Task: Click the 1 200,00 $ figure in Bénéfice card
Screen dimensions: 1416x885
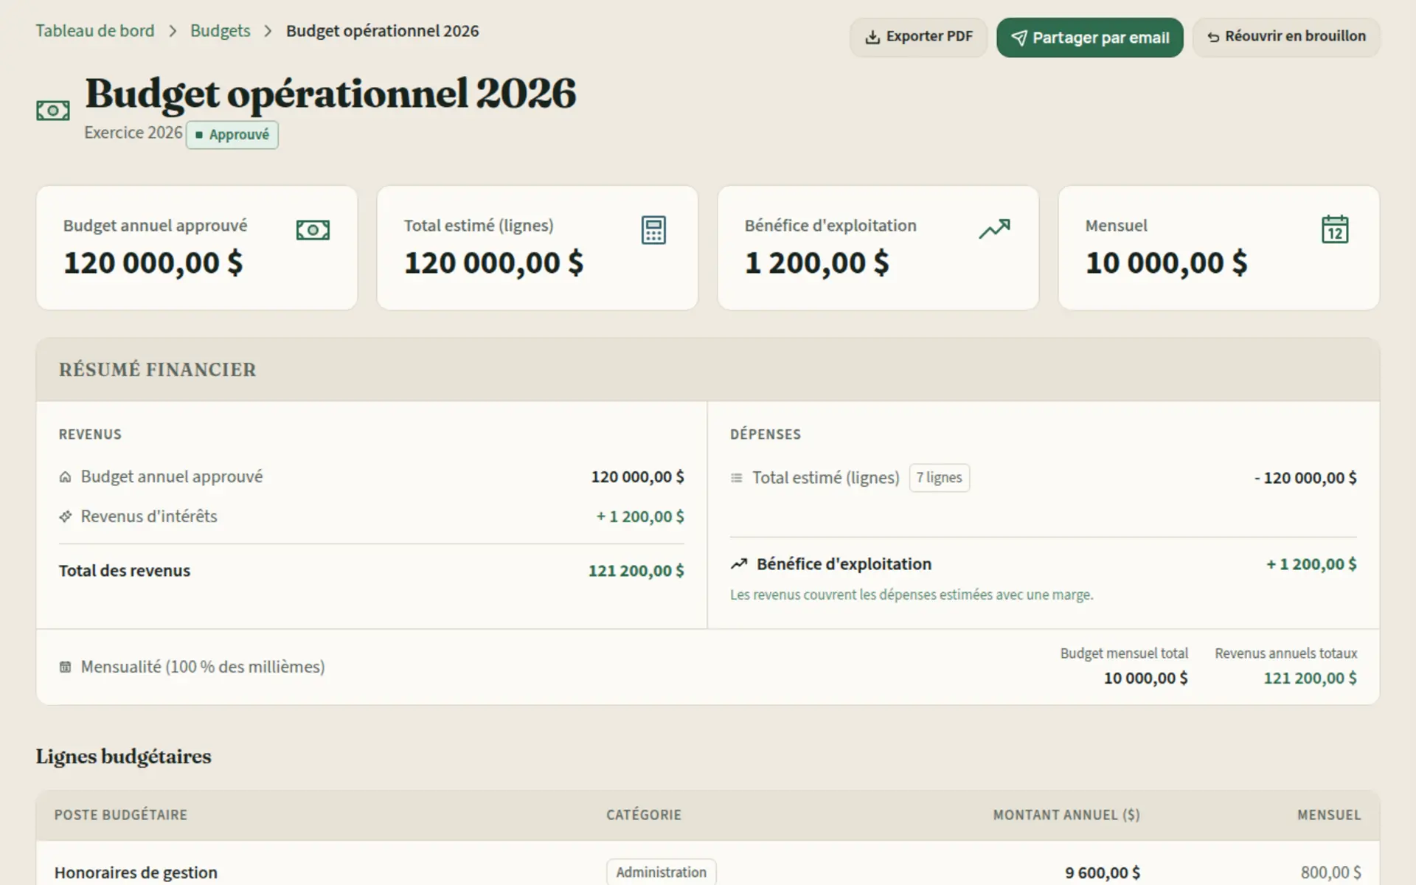Action: [817, 263]
